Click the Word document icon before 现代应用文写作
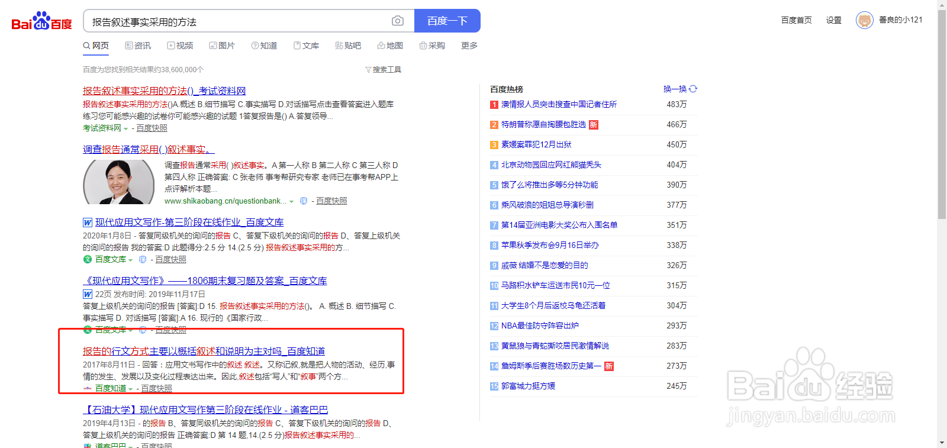This screenshot has width=947, height=448. 88,223
